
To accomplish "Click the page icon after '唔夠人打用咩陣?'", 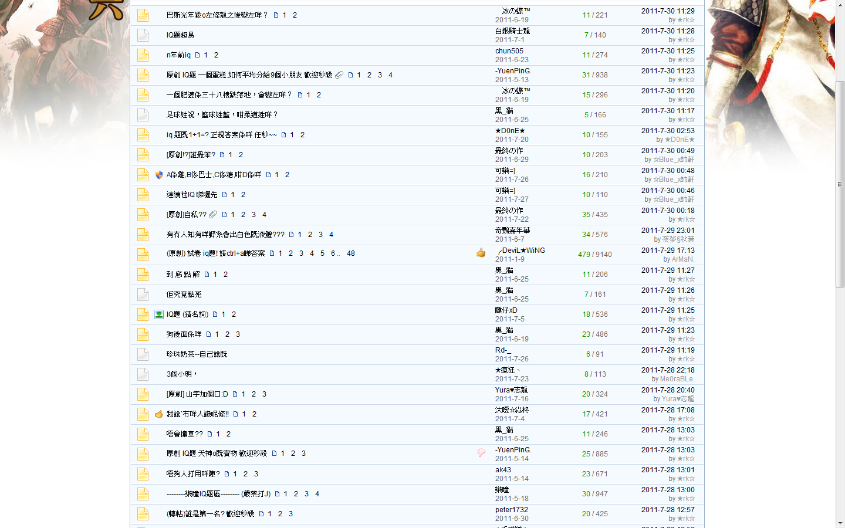I will [x=227, y=474].
